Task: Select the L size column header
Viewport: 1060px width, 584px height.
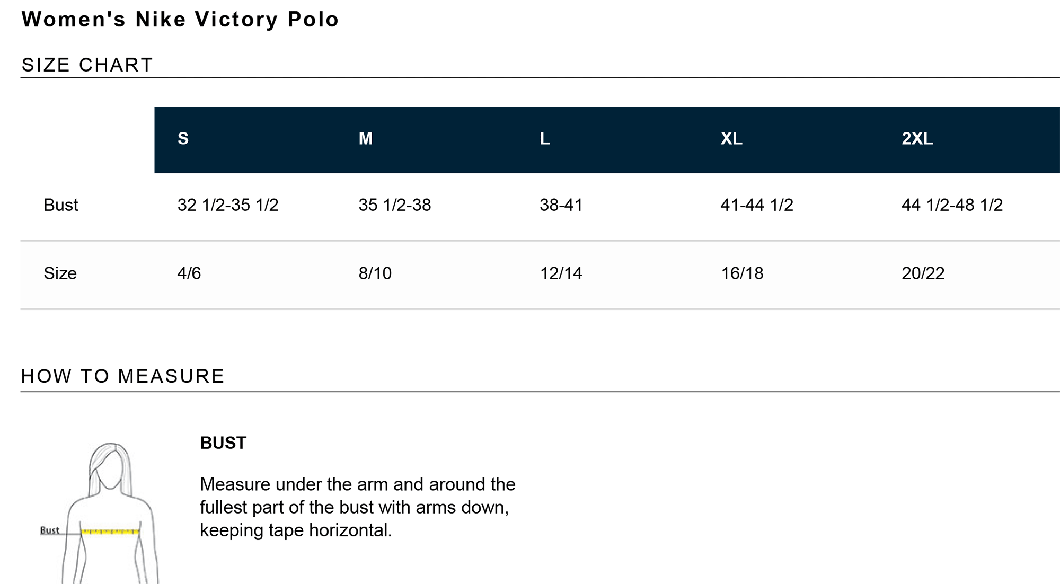Action: tap(545, 139)
